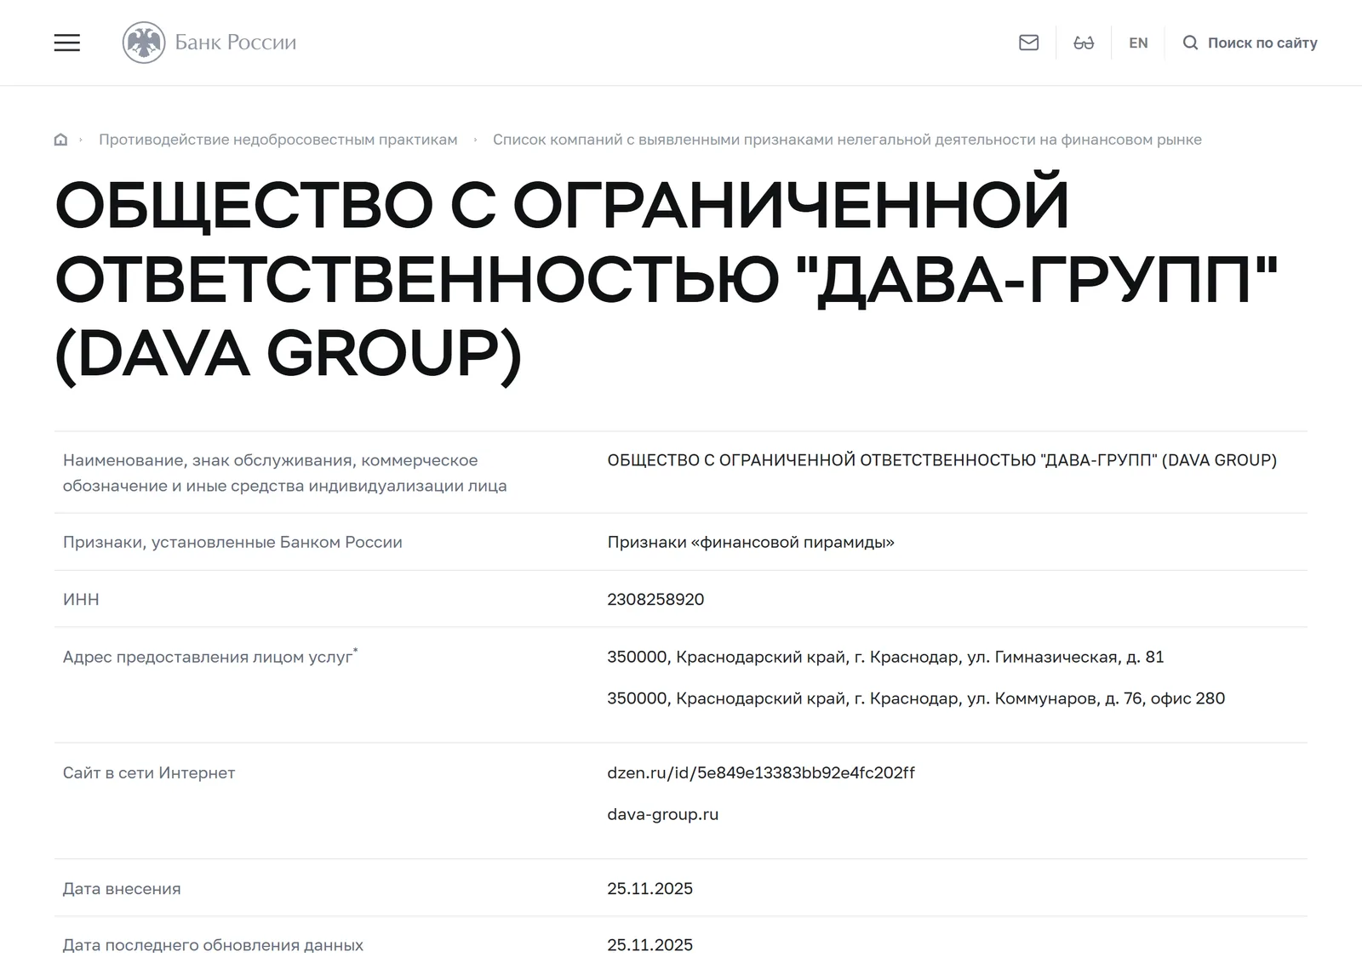Viewport: 1362px width, 957px height.
Task: Open Список компаний с выявленными признаками breadcrumb
Action: tap(847, 140)
